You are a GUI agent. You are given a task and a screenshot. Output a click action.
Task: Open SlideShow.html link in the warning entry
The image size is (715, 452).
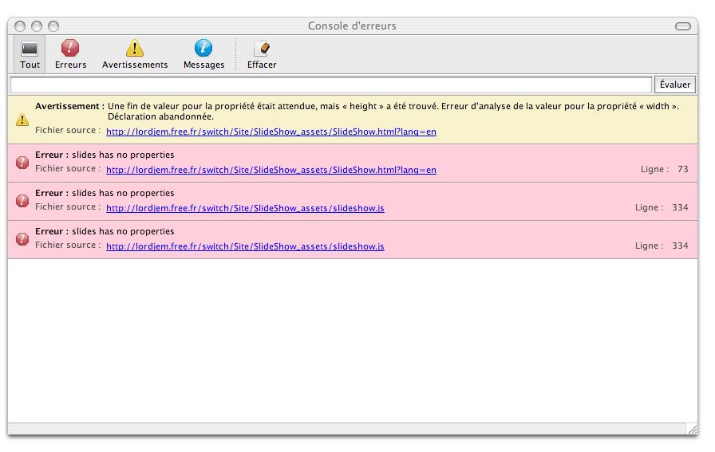[x=271, y=132]
